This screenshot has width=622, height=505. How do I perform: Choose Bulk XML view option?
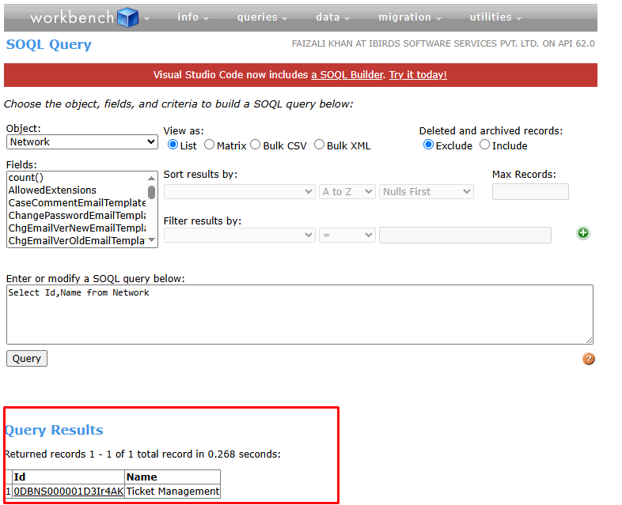point(319,145)
